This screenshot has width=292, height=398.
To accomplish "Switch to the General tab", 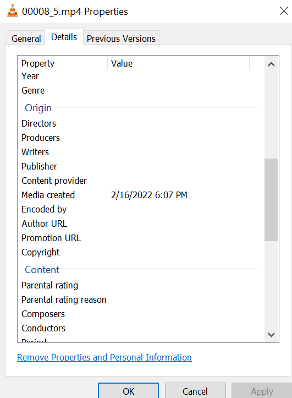I will coord(26,39).
